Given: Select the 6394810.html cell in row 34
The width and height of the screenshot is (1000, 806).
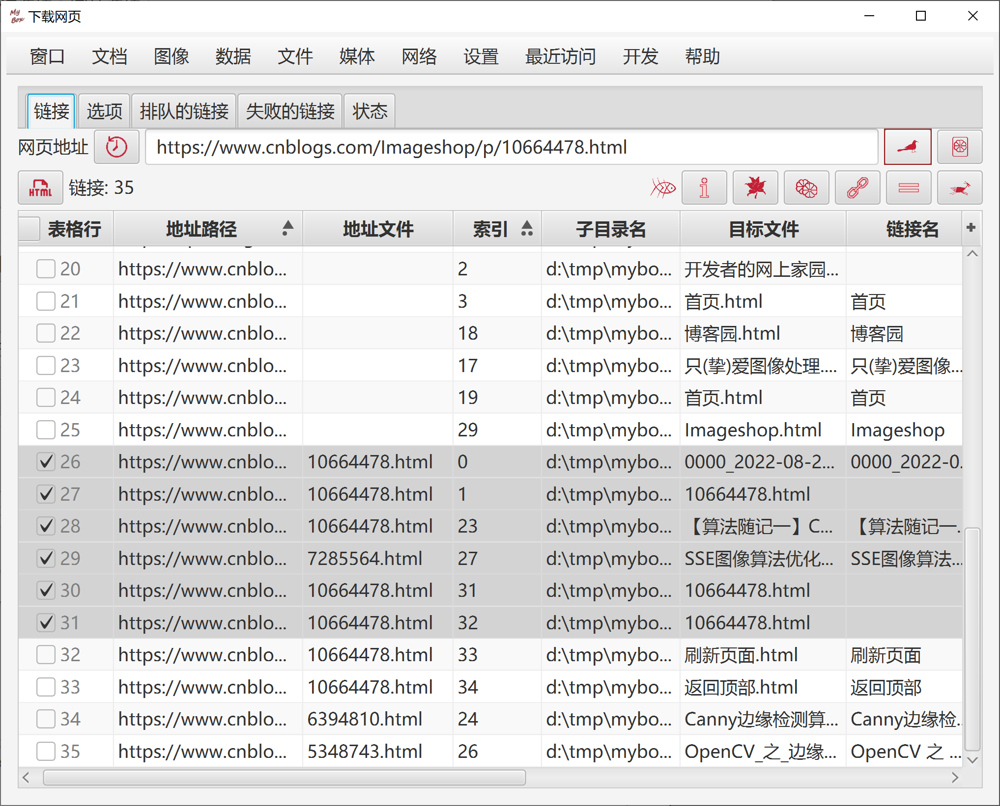Looking at the screenshot, I should [377, 719].
